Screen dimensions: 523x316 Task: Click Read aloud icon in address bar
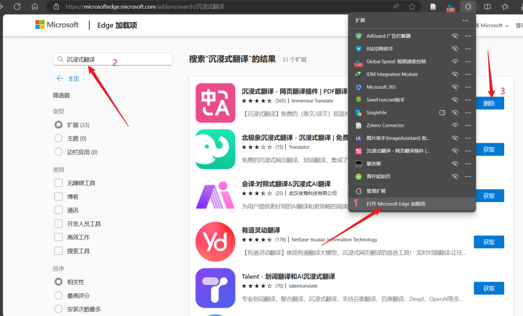pyautogui.click(x=396, y=7)
